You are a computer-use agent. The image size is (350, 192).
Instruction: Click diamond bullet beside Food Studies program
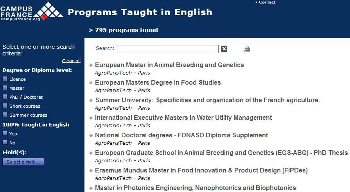[x=91, y=83]
